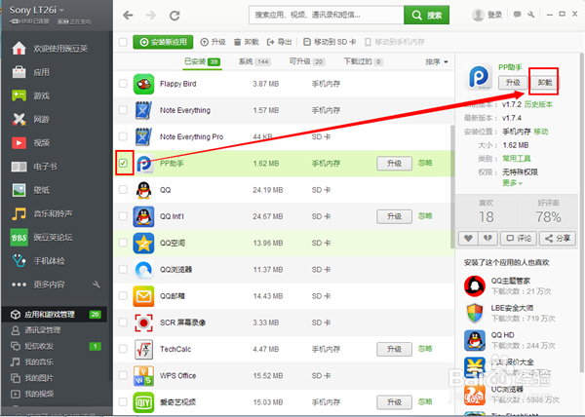Tick the select-all checkbox in toolbar
This screenshot has width=585, height=417.
123,42
